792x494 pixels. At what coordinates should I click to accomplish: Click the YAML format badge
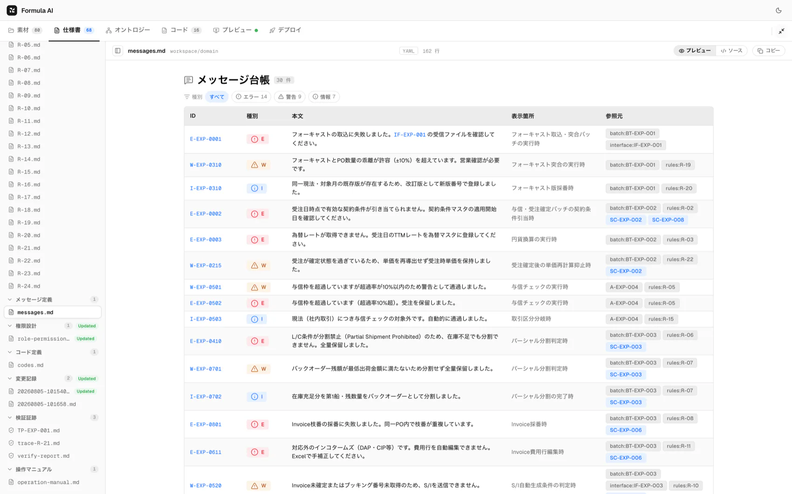coord(408,51)
